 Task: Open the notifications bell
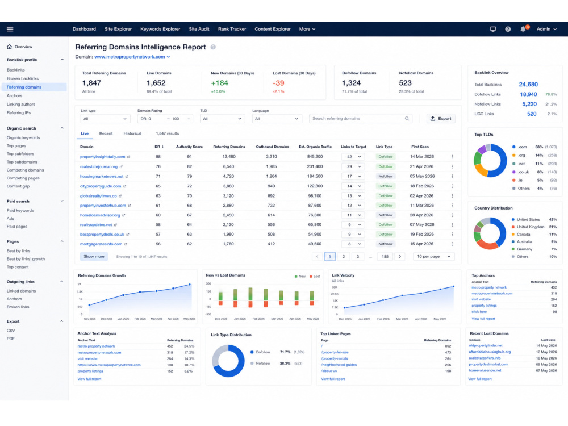pyautogui.click(x=523, y=29)
